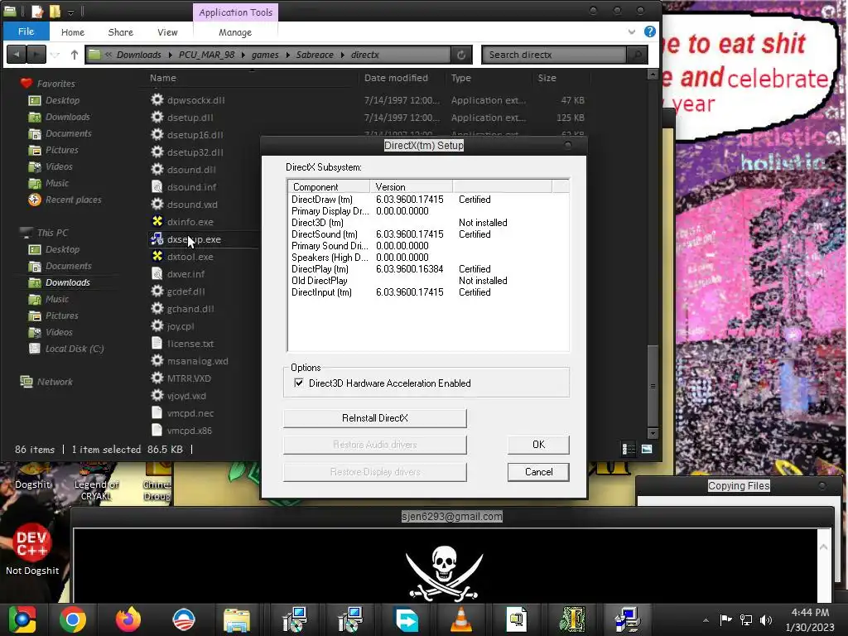
Task: Sort files by Type column
Action: [x=460, y=78]
